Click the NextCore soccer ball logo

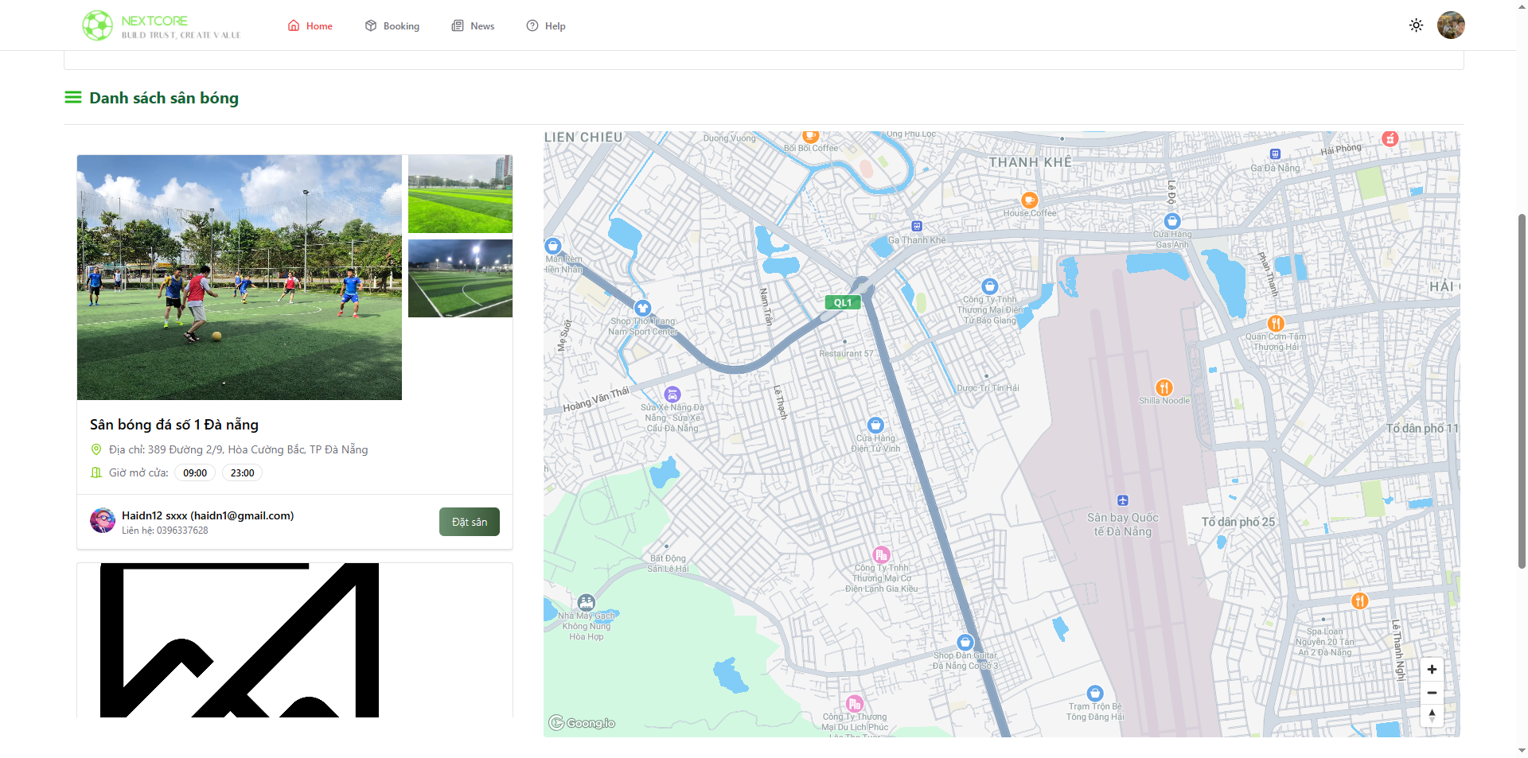coord(98,25)
